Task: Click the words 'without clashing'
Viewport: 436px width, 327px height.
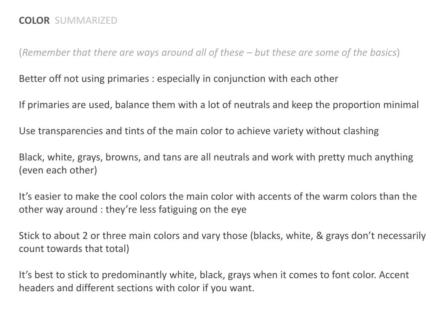Action: click(342, 131)
